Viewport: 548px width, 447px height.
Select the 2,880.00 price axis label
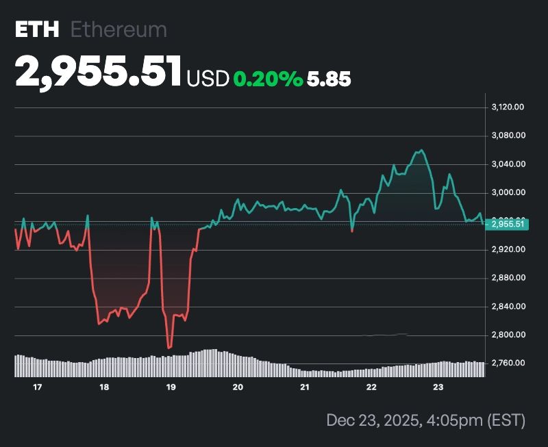[508, 278]
